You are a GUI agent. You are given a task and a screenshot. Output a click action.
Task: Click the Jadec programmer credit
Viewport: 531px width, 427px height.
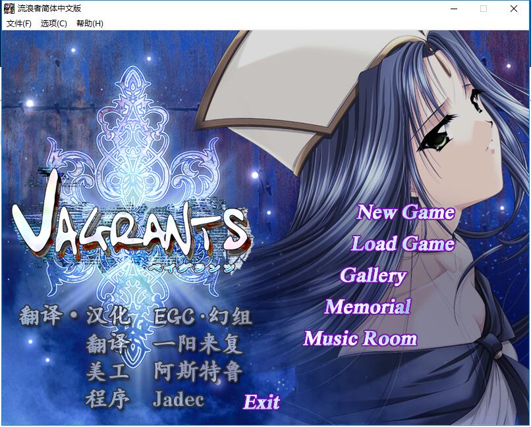[x=179, y=399]
